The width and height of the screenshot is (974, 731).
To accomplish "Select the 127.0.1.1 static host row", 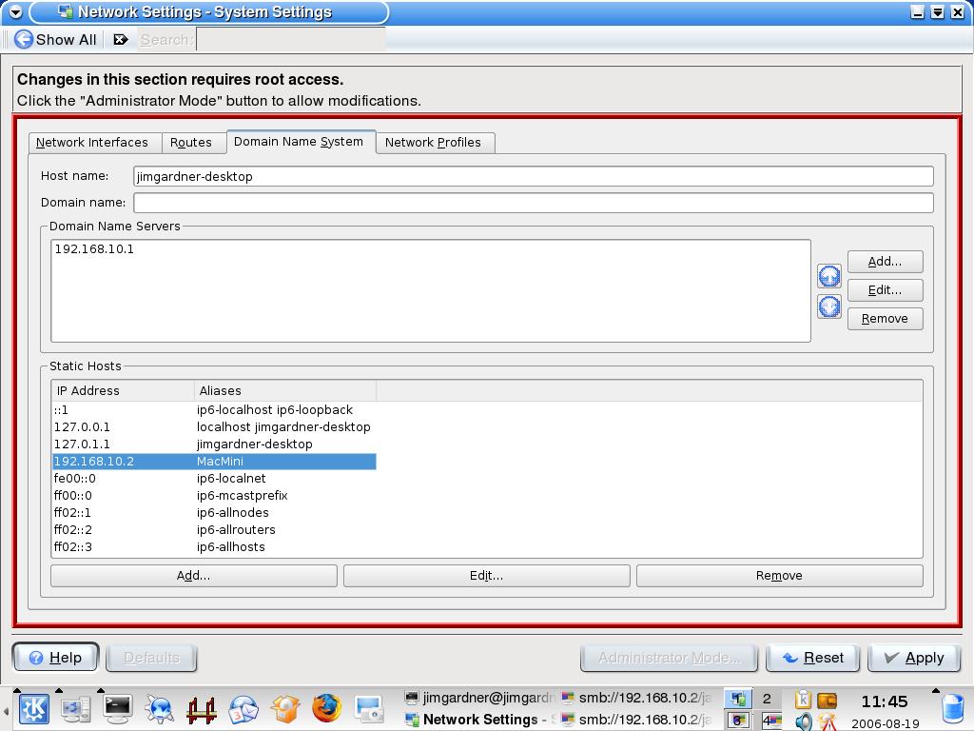I will 214,444.
